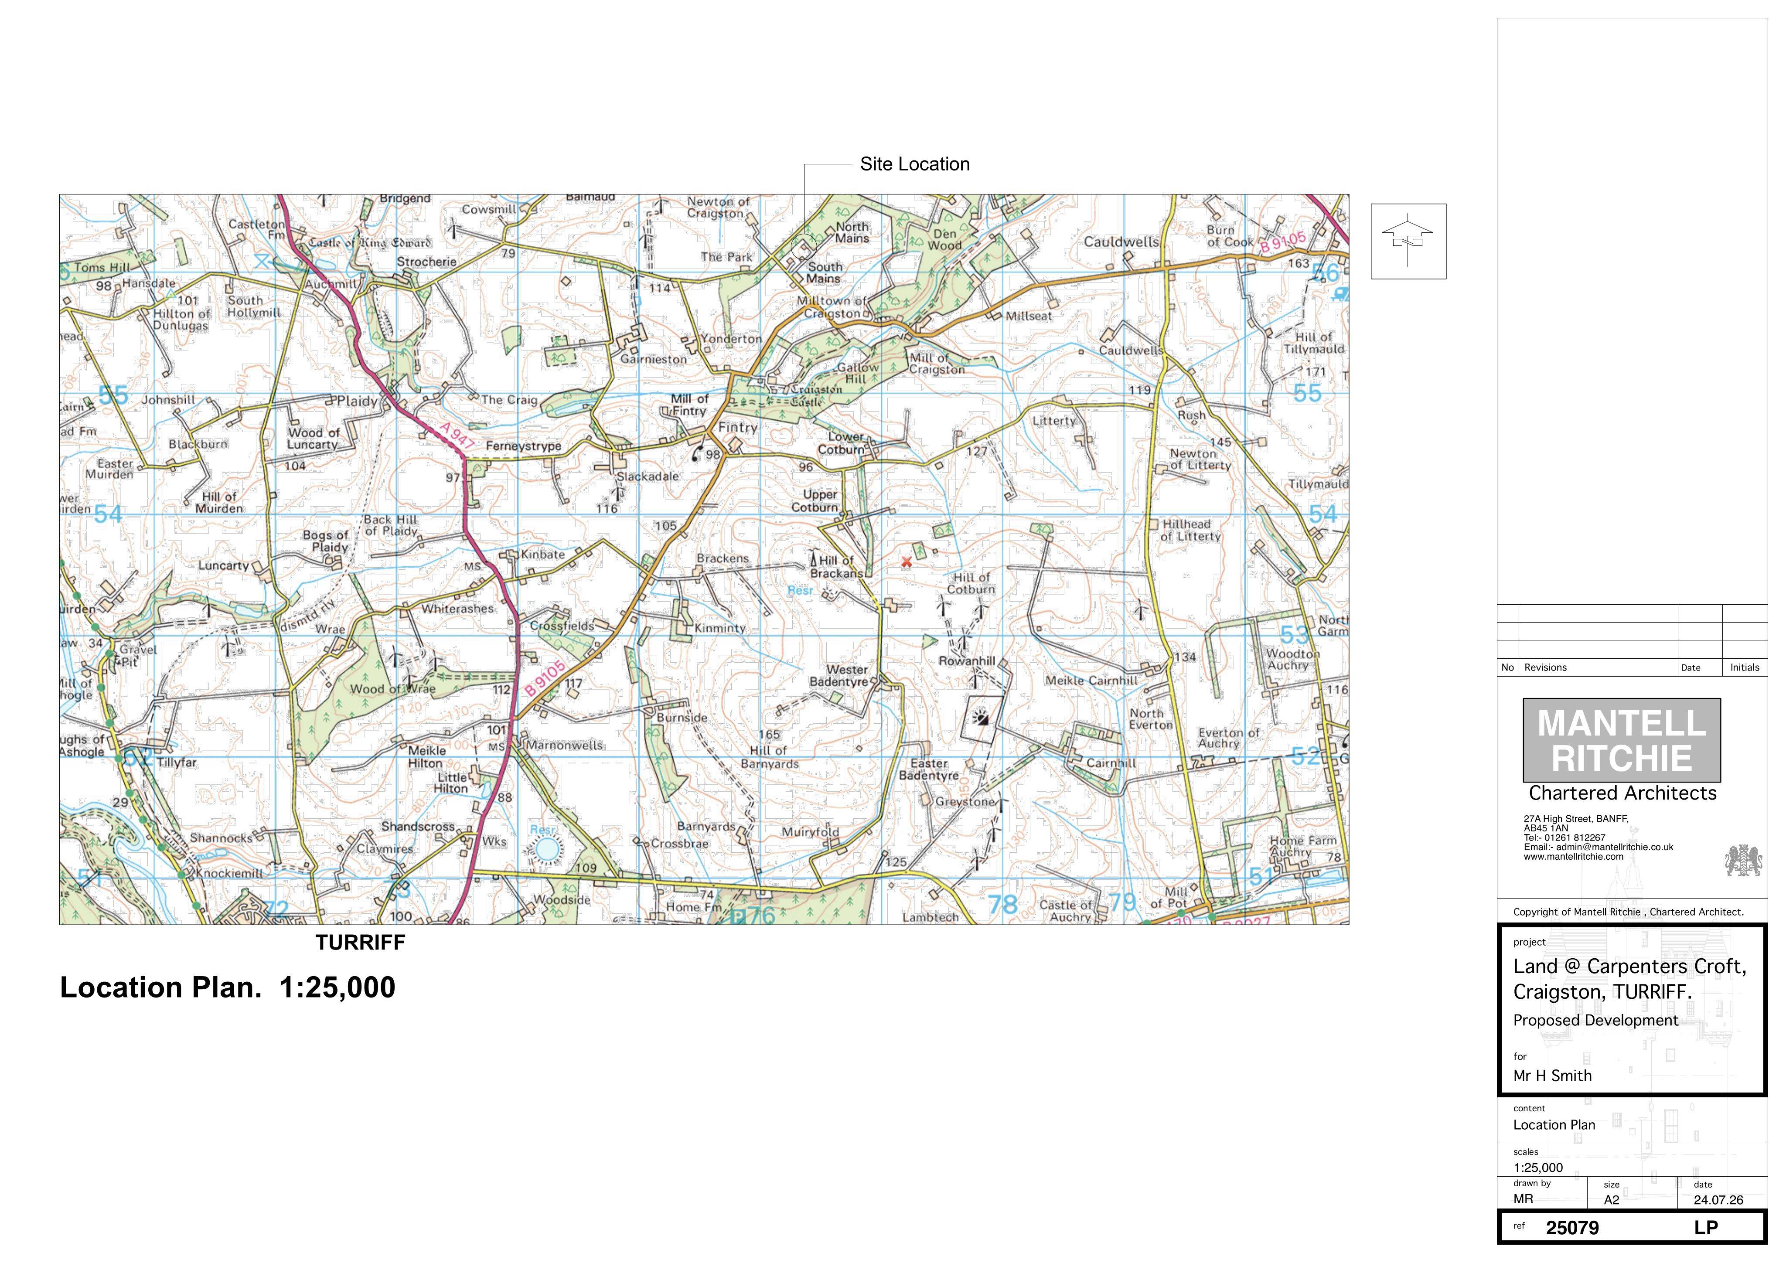1786x1263 pixels.
Task: Click the 'TURRIFF' label below the map
Action: pyautogui.click(x=360, y=943)
